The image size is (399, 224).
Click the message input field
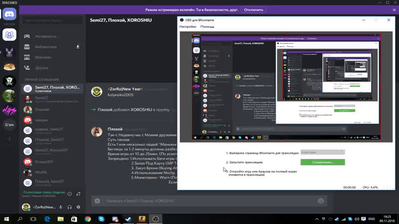pyautogui.click(x=208, y=201)
